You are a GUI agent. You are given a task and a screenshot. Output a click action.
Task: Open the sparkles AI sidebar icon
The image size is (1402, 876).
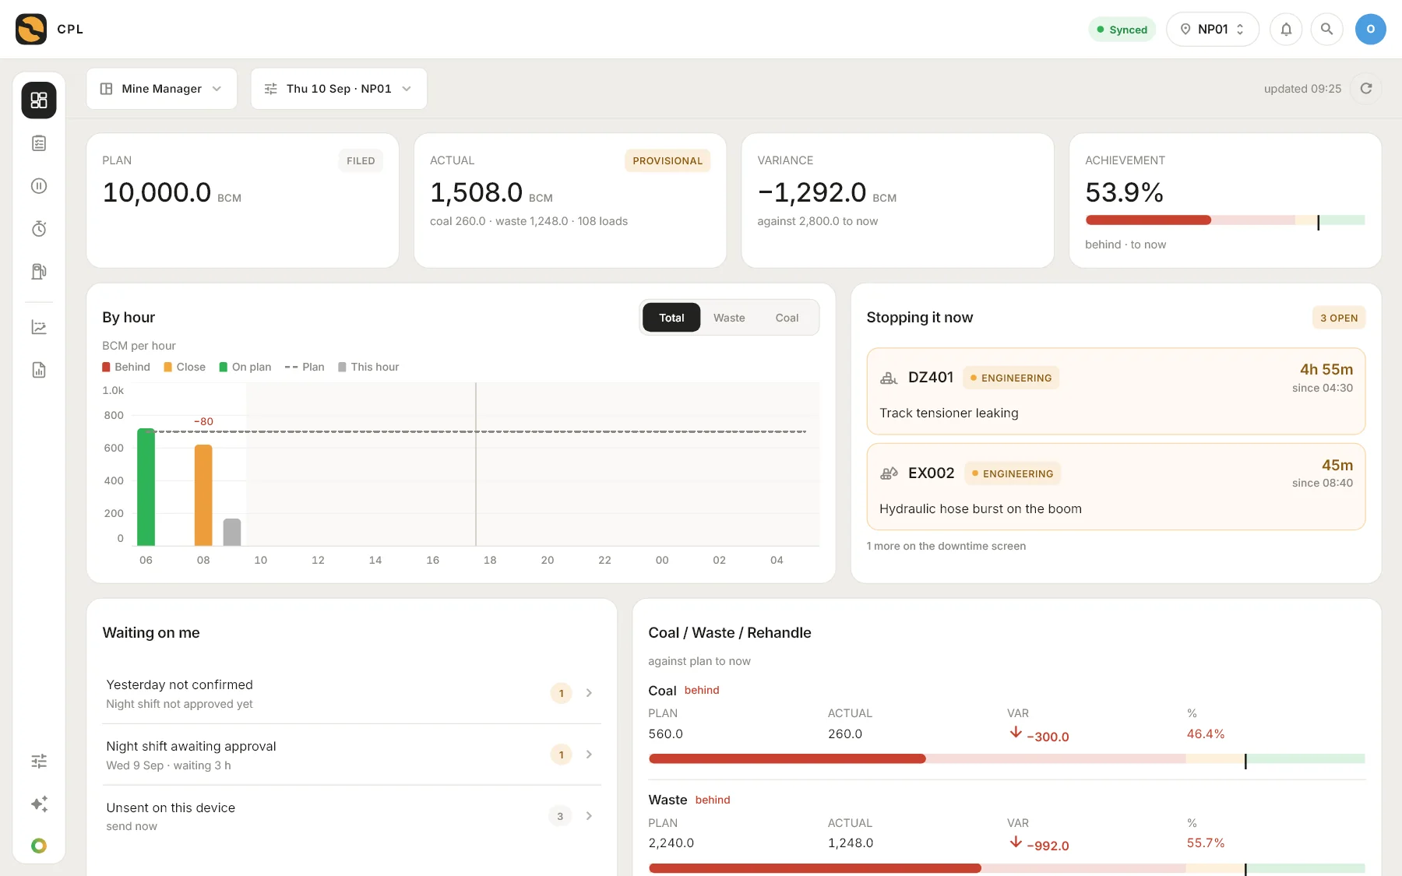pyautogui.click(x=39, y=804)
